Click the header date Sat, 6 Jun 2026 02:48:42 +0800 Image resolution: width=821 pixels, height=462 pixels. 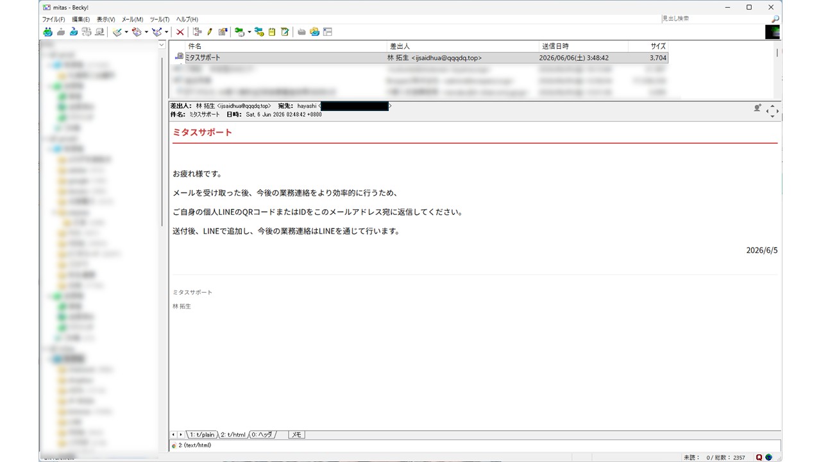click(x=284, y=115)
